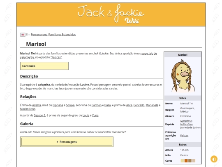
Task: Follow the Season 5 link
Action: coord(39,115)
